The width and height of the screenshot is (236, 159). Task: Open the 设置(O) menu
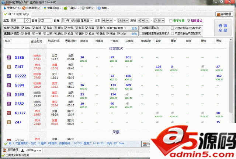coord(88,8)
